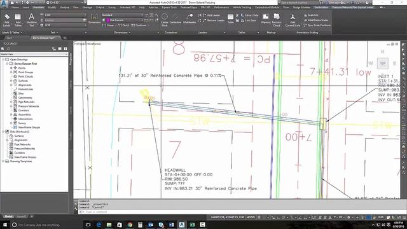Open the Master View dropdown in Toolspace
This screenshot has height=229, width=407.
(x=34, y=54)
